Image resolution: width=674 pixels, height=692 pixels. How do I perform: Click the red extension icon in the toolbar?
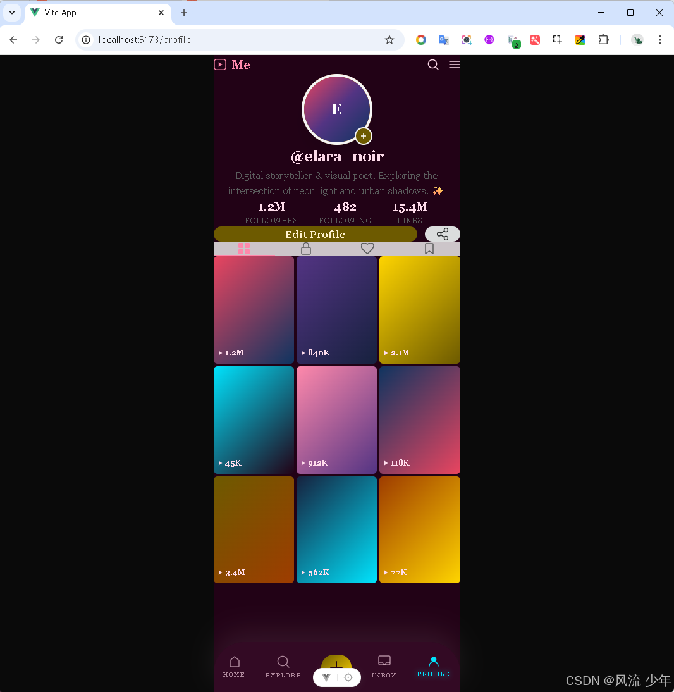[535, 40]
